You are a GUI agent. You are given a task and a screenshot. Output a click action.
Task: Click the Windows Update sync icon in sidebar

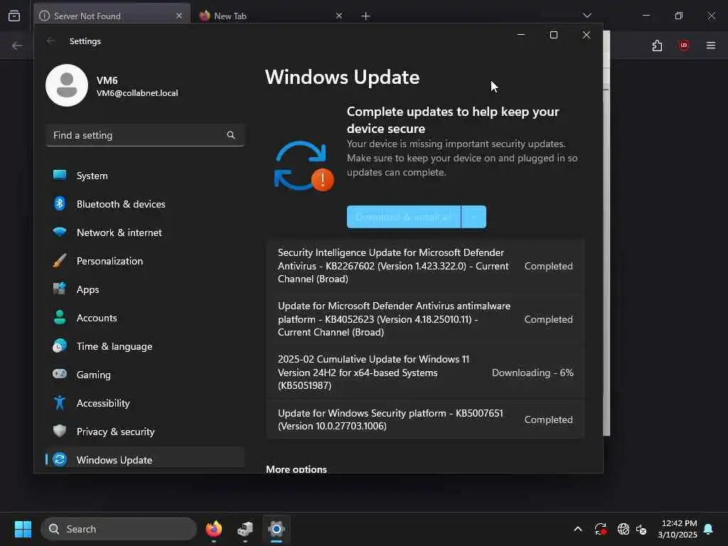point(60,459)
